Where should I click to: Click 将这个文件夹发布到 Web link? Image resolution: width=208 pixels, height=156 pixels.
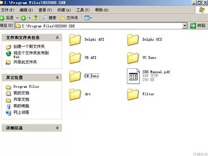[x=31, y=54]
